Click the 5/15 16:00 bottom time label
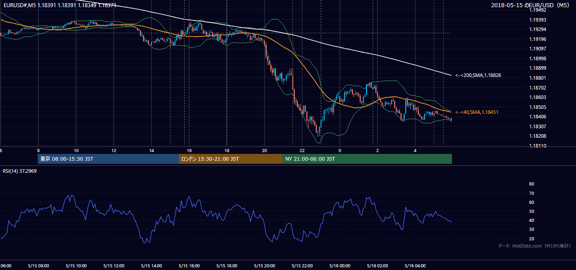This screenshot has width=576, height=270. click(189, 265)
